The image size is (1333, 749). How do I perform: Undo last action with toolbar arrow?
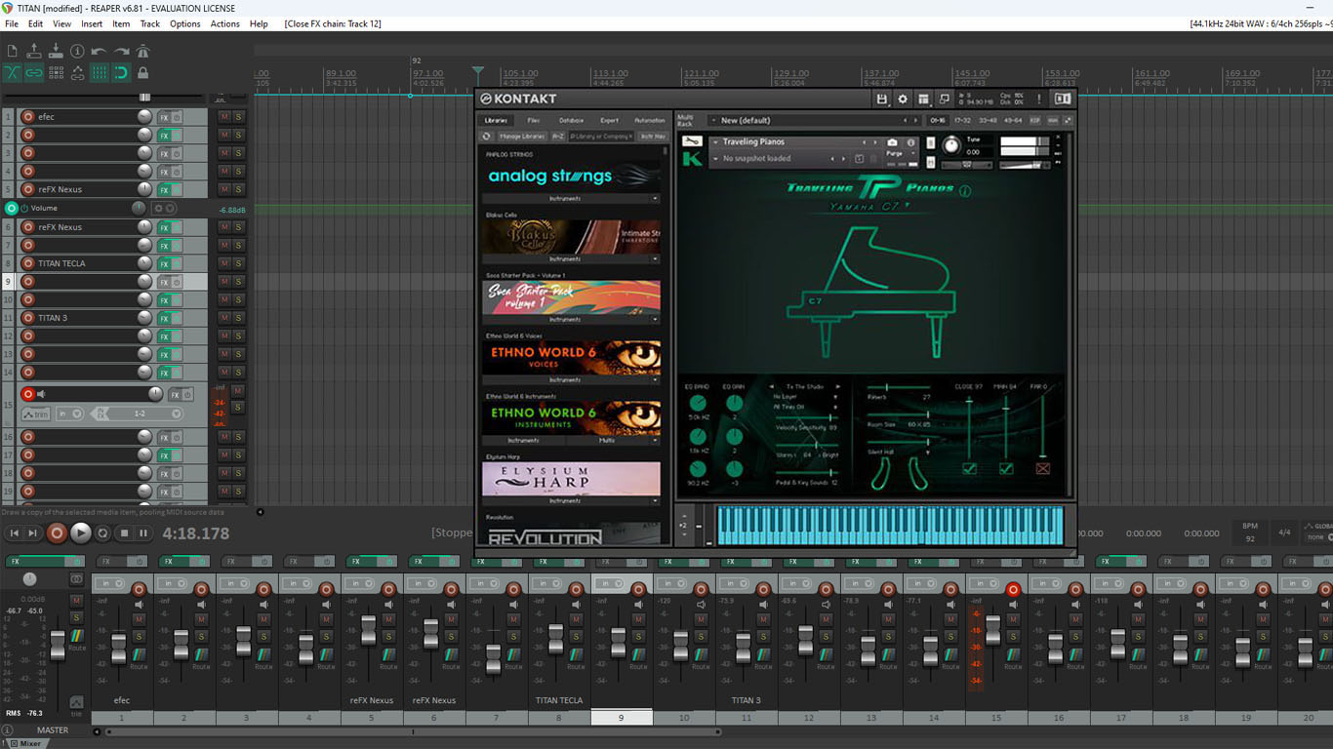[99, 51]
